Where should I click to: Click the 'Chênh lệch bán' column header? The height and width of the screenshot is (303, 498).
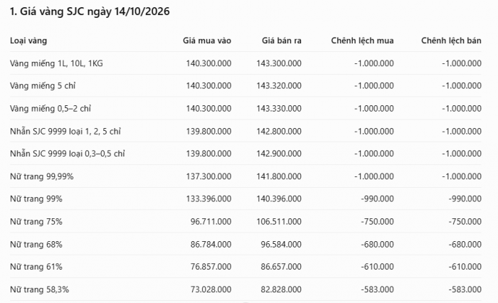(451, 41)
